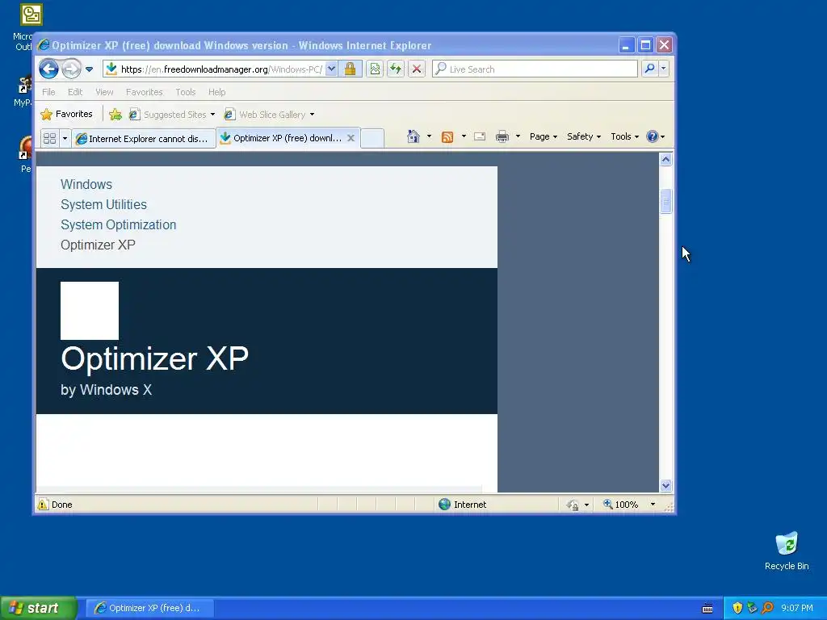Click the Live Search input box
This screenshot has width=827, height=620.
pos(535,69)
